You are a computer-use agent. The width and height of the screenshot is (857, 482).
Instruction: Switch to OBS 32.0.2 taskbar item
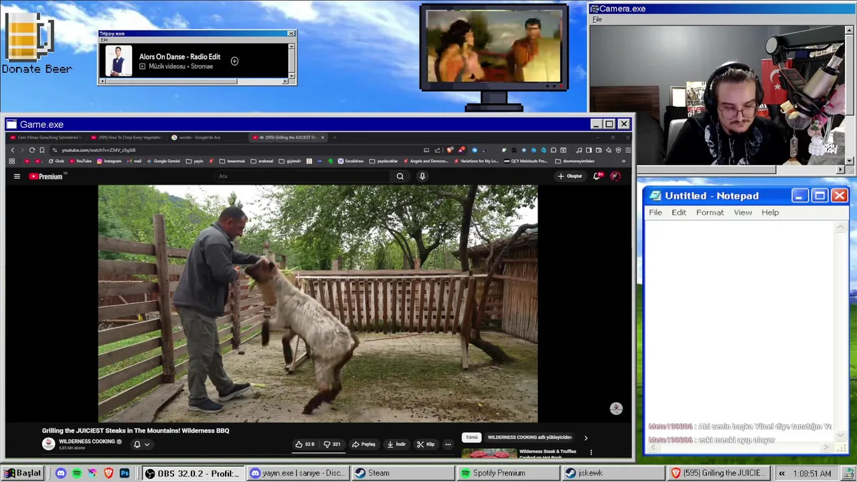[x=192, y=473]
